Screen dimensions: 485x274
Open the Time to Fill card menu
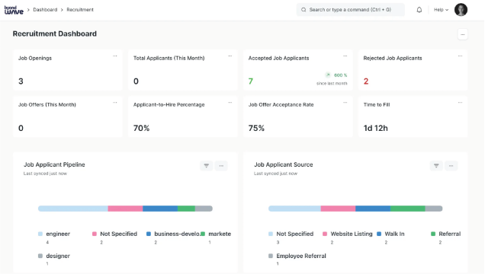click(x=460, y=103)
